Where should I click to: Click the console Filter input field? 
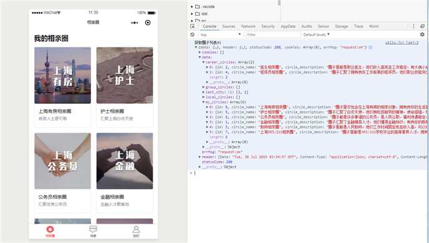click(272, 34)
